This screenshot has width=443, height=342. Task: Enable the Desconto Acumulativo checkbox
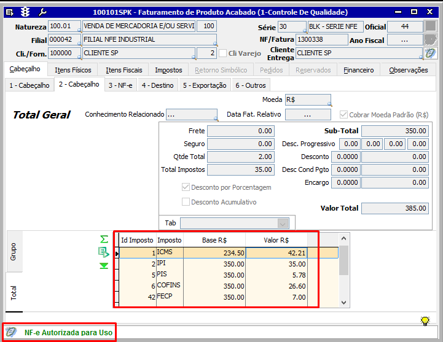pyautogui.click(x=186, y=202)
